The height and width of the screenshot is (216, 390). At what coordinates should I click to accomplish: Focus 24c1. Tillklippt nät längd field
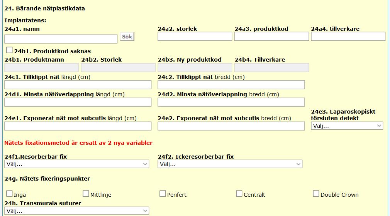pos(78,85)
